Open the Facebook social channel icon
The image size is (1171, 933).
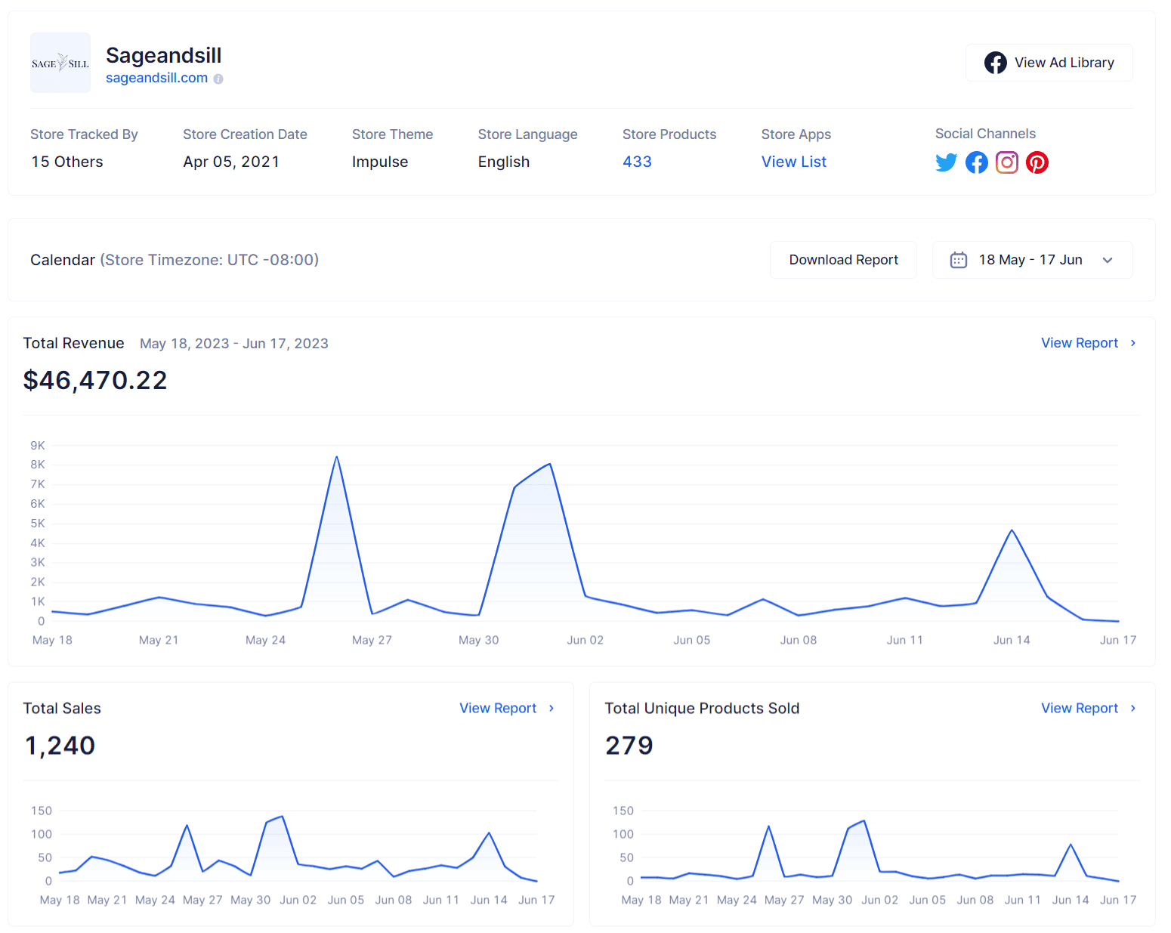pos(976,162)
